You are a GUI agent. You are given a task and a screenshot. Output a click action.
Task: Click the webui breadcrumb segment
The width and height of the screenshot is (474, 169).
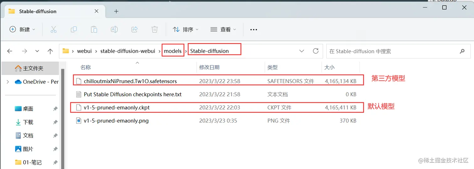(x=84, y=51)
